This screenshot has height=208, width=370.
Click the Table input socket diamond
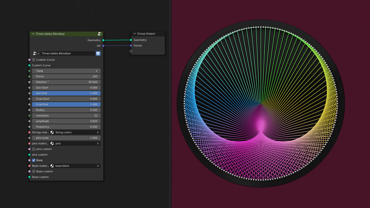(29, 71)
